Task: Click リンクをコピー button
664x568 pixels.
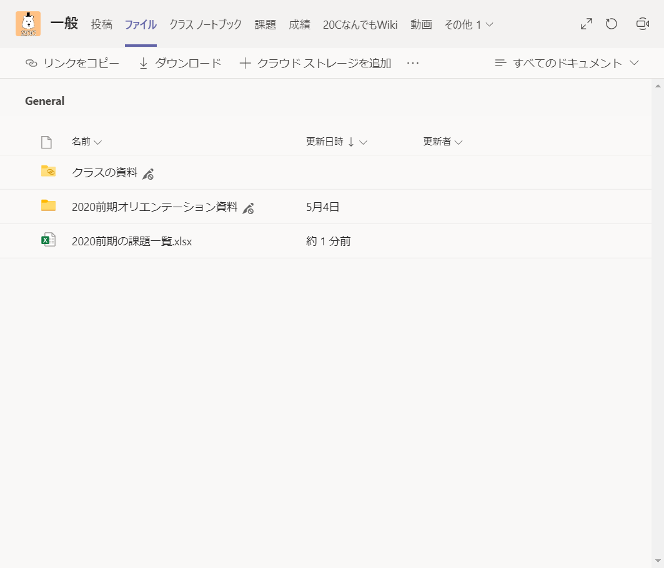Action: [x=72, y=63]
